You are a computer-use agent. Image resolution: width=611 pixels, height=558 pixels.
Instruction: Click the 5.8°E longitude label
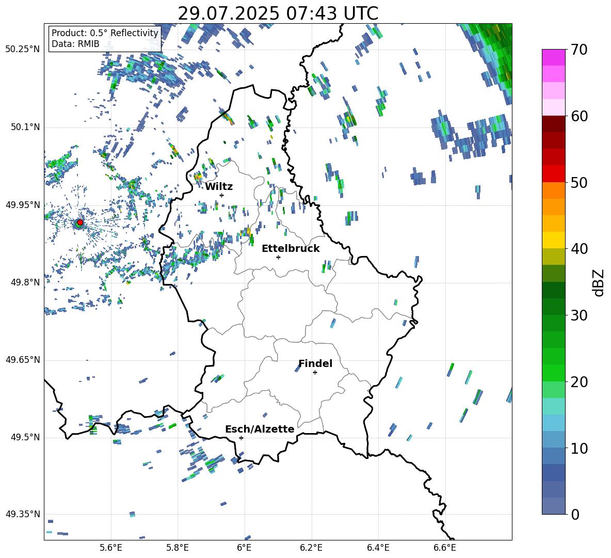pos(178,548)
